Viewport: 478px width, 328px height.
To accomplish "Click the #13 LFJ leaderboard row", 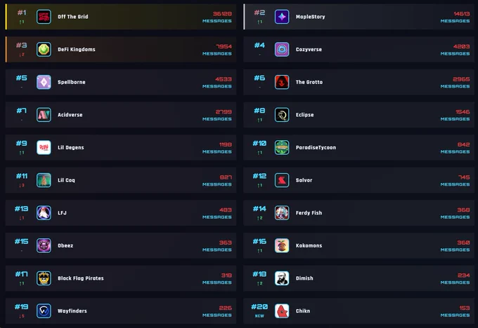I will [x=121, y=213].
